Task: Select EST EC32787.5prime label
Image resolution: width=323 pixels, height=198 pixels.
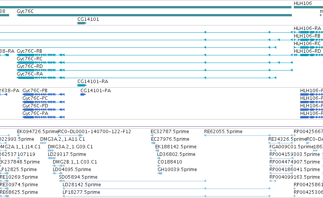Action: tap(170, 132)
